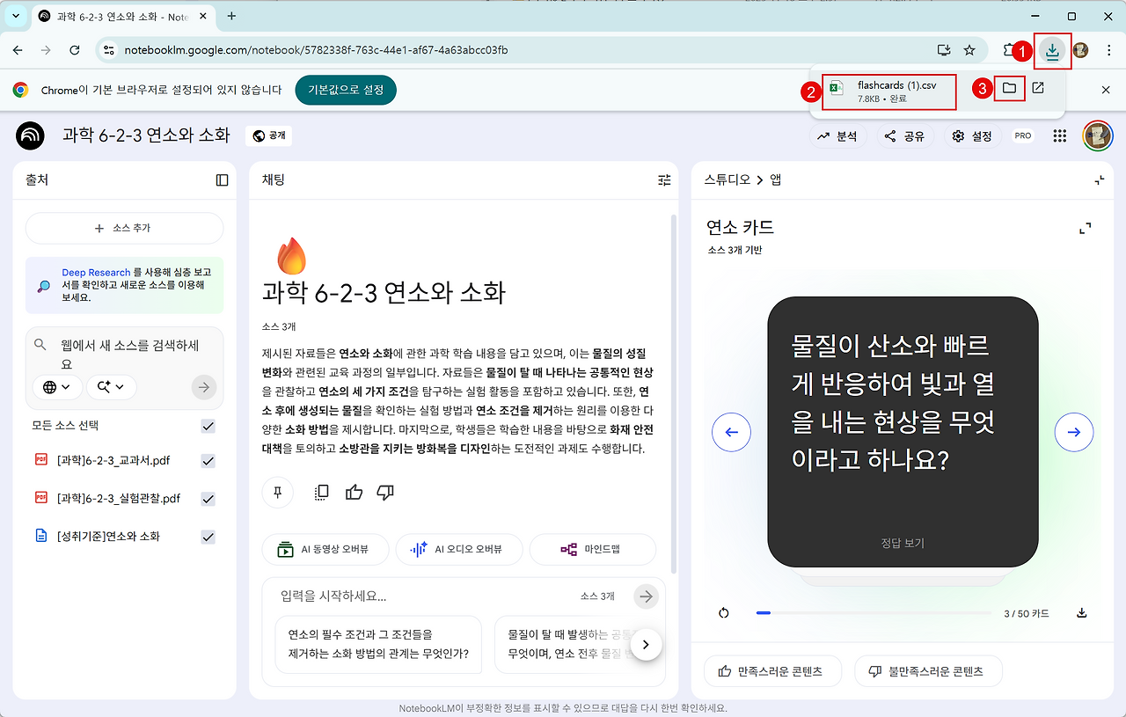
Task: Click the notebooklm.google.com address bar
Action: click(x=517, y=50)
